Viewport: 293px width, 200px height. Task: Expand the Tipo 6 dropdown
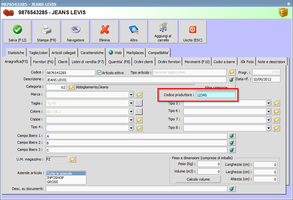coord(268,112)
